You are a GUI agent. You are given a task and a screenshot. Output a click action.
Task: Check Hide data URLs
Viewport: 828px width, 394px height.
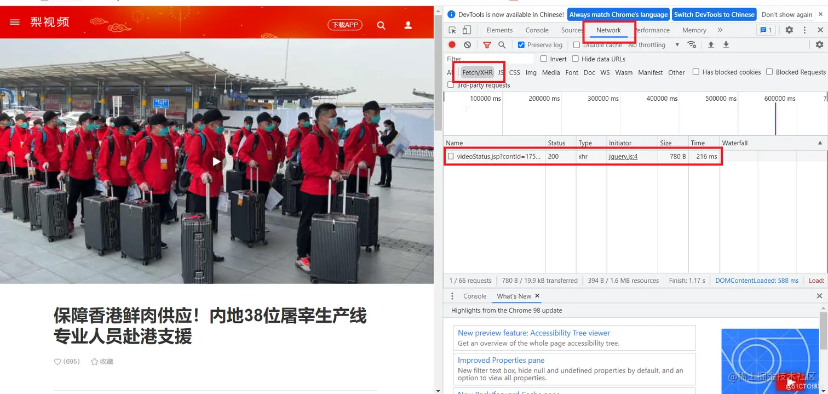(576, 59)
